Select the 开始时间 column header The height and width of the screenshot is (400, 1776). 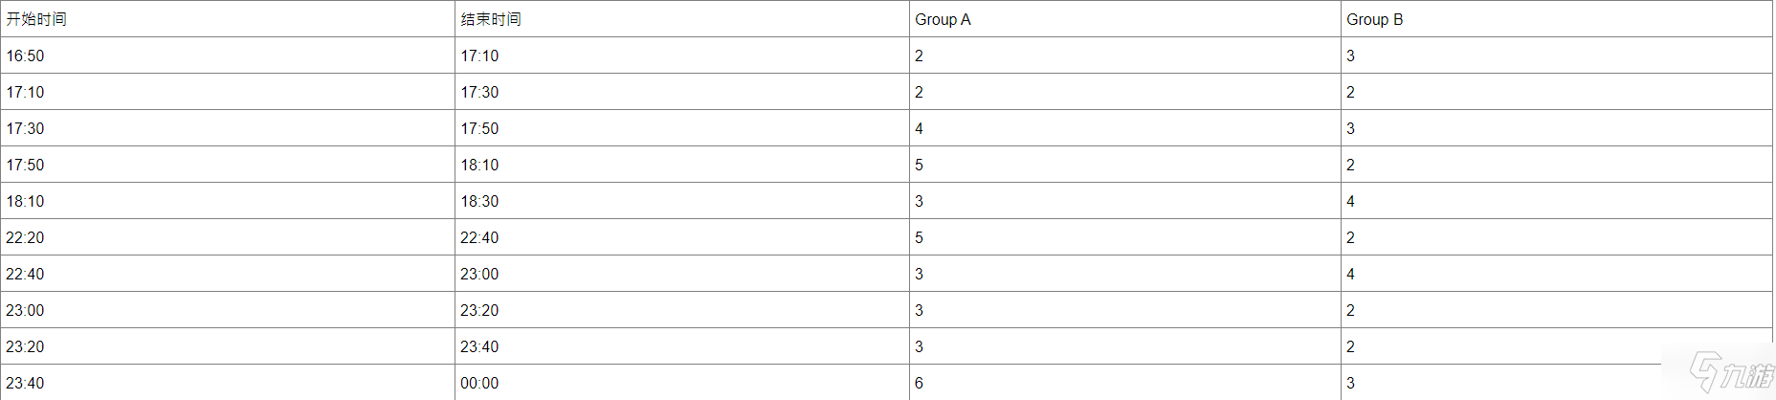click(x=228, y=19)
